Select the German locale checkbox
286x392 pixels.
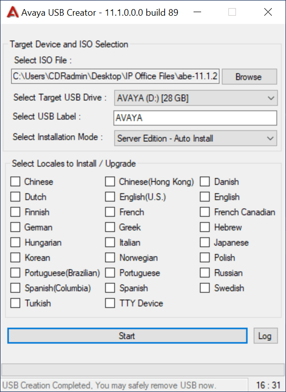[15, 227]
